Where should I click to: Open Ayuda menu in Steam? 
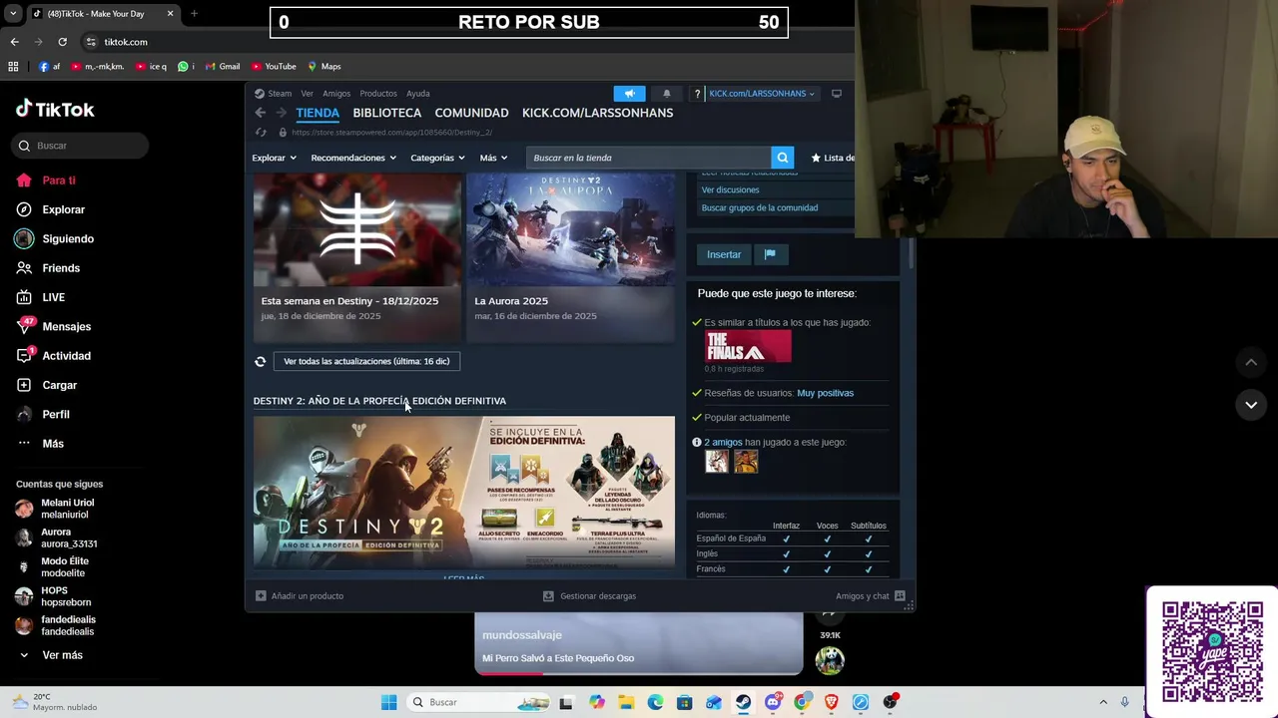coord(418,94)
